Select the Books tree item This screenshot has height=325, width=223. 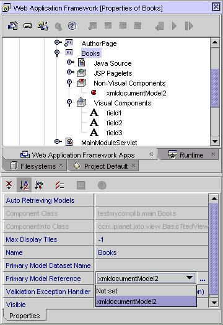click(x=90, y=53)
